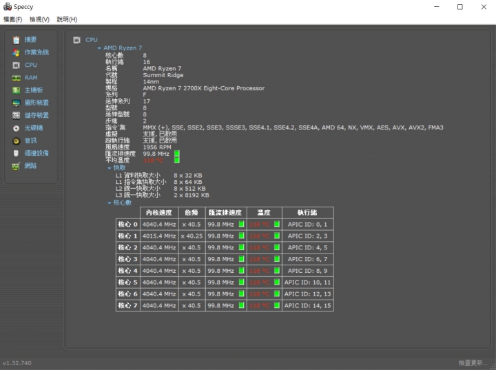This screenshot has height=370, width=496.
Task: Open the 檢視(V) menu
Action: 39,19
